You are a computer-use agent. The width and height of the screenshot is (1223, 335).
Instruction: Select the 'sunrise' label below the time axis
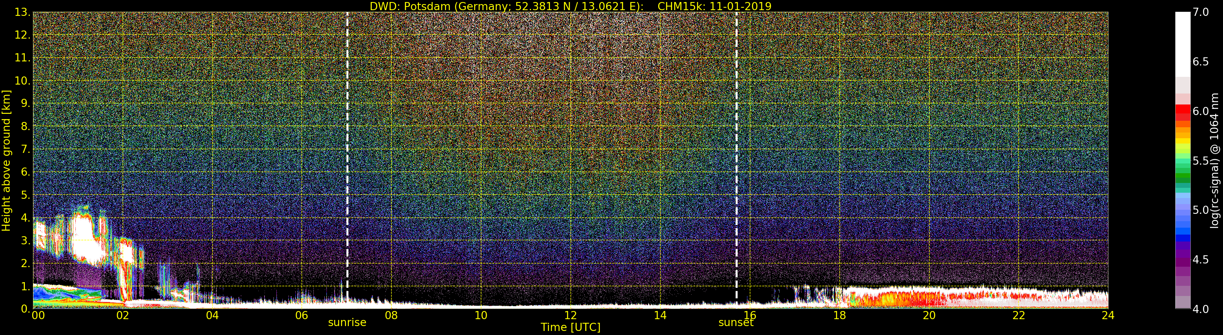point(347,323)
